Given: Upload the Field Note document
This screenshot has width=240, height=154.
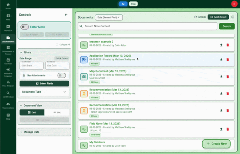Looking at the screenshot, I should pos(221,129).
